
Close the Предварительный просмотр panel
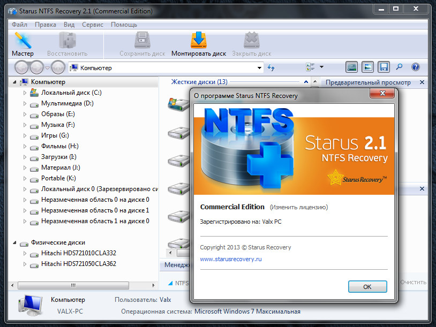pos(422,82)
